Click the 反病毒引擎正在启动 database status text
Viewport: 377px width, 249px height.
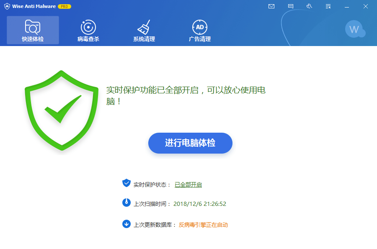point(203,225)
